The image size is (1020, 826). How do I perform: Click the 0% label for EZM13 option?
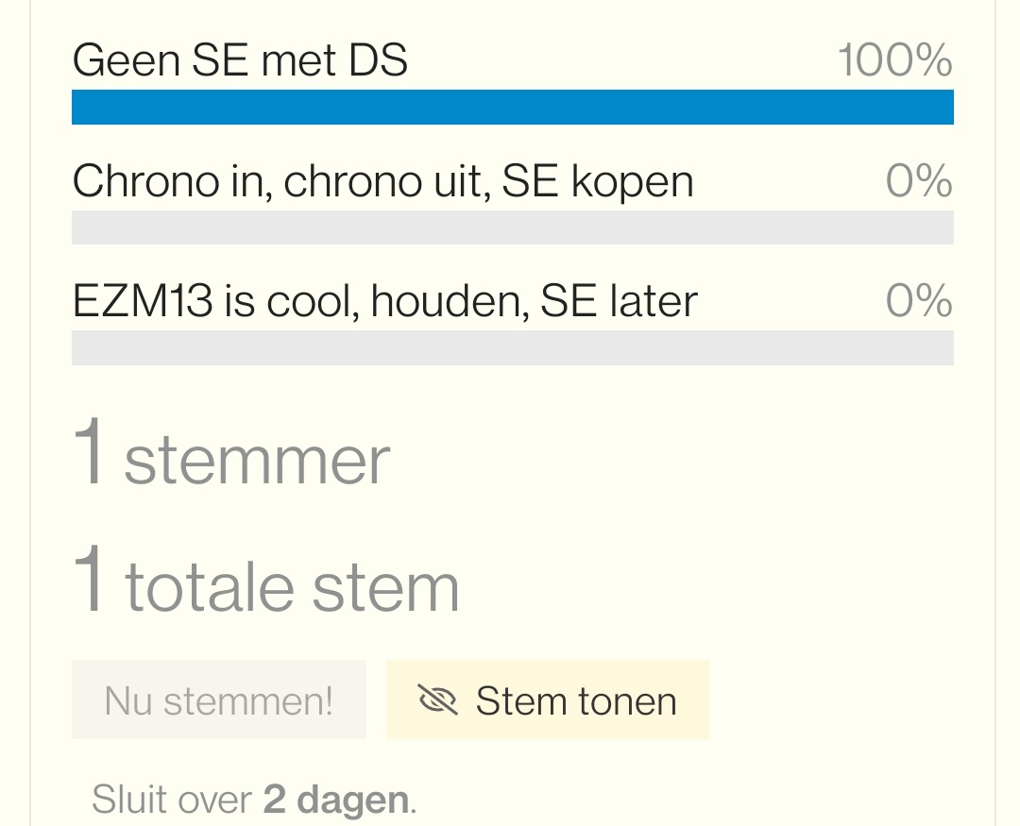(919, 301)
